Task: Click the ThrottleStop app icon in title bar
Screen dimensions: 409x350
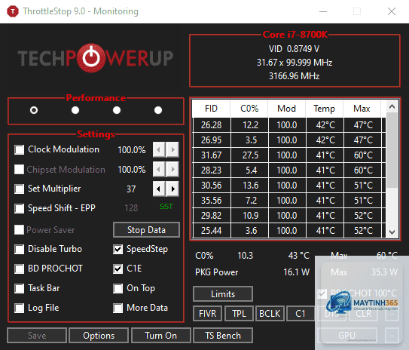Action: 13,11
